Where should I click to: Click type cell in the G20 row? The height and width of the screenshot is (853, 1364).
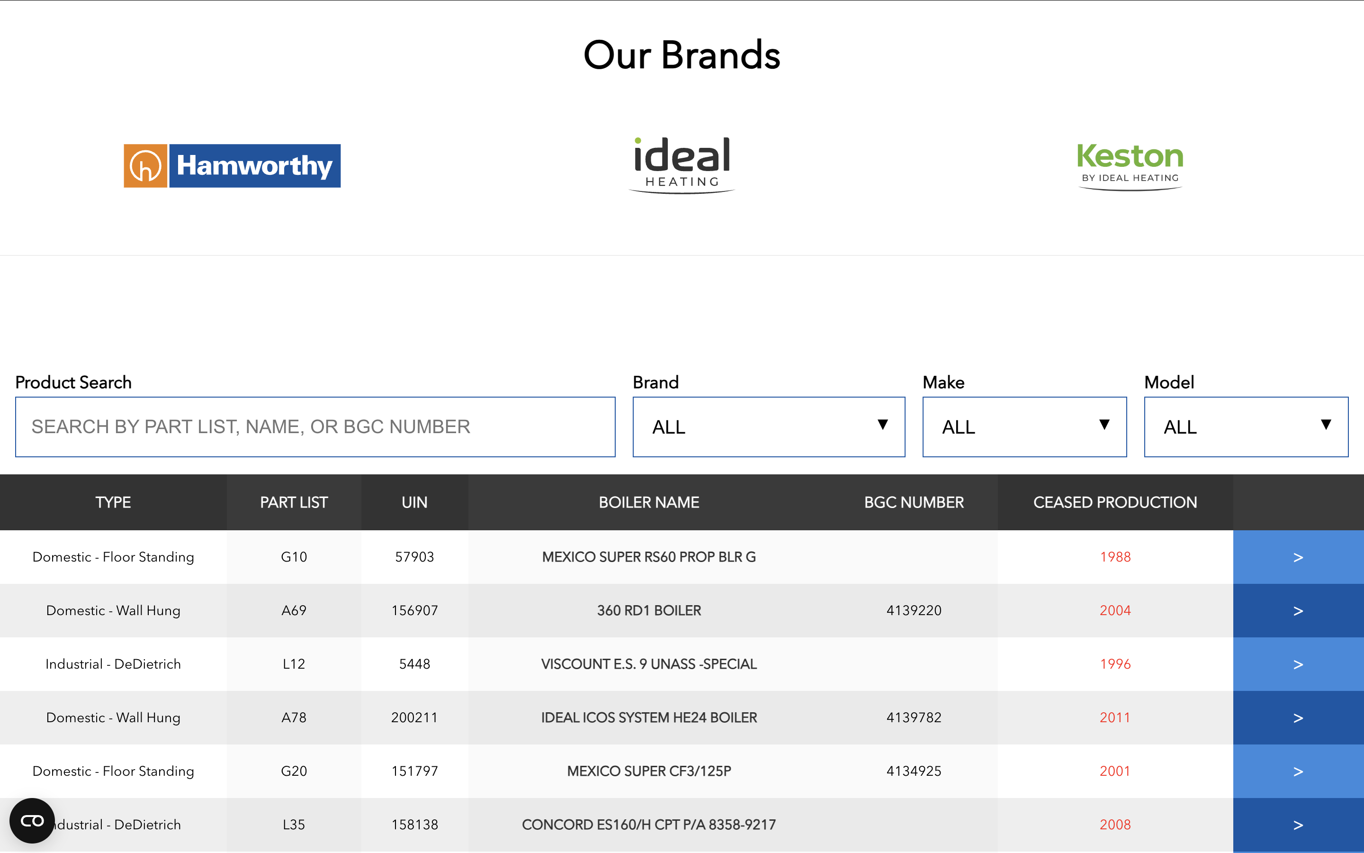(113, 772)
